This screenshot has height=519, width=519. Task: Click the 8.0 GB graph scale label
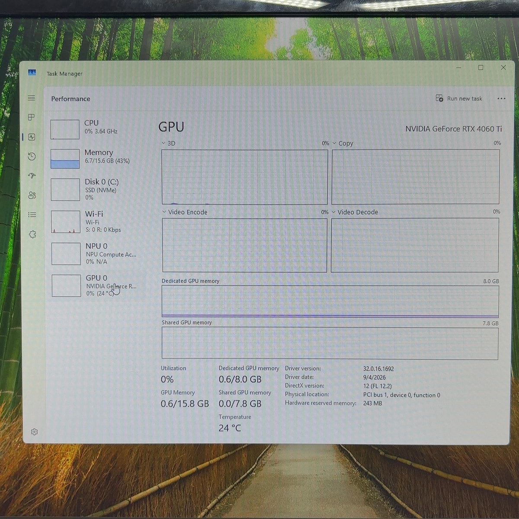point(491,281)
